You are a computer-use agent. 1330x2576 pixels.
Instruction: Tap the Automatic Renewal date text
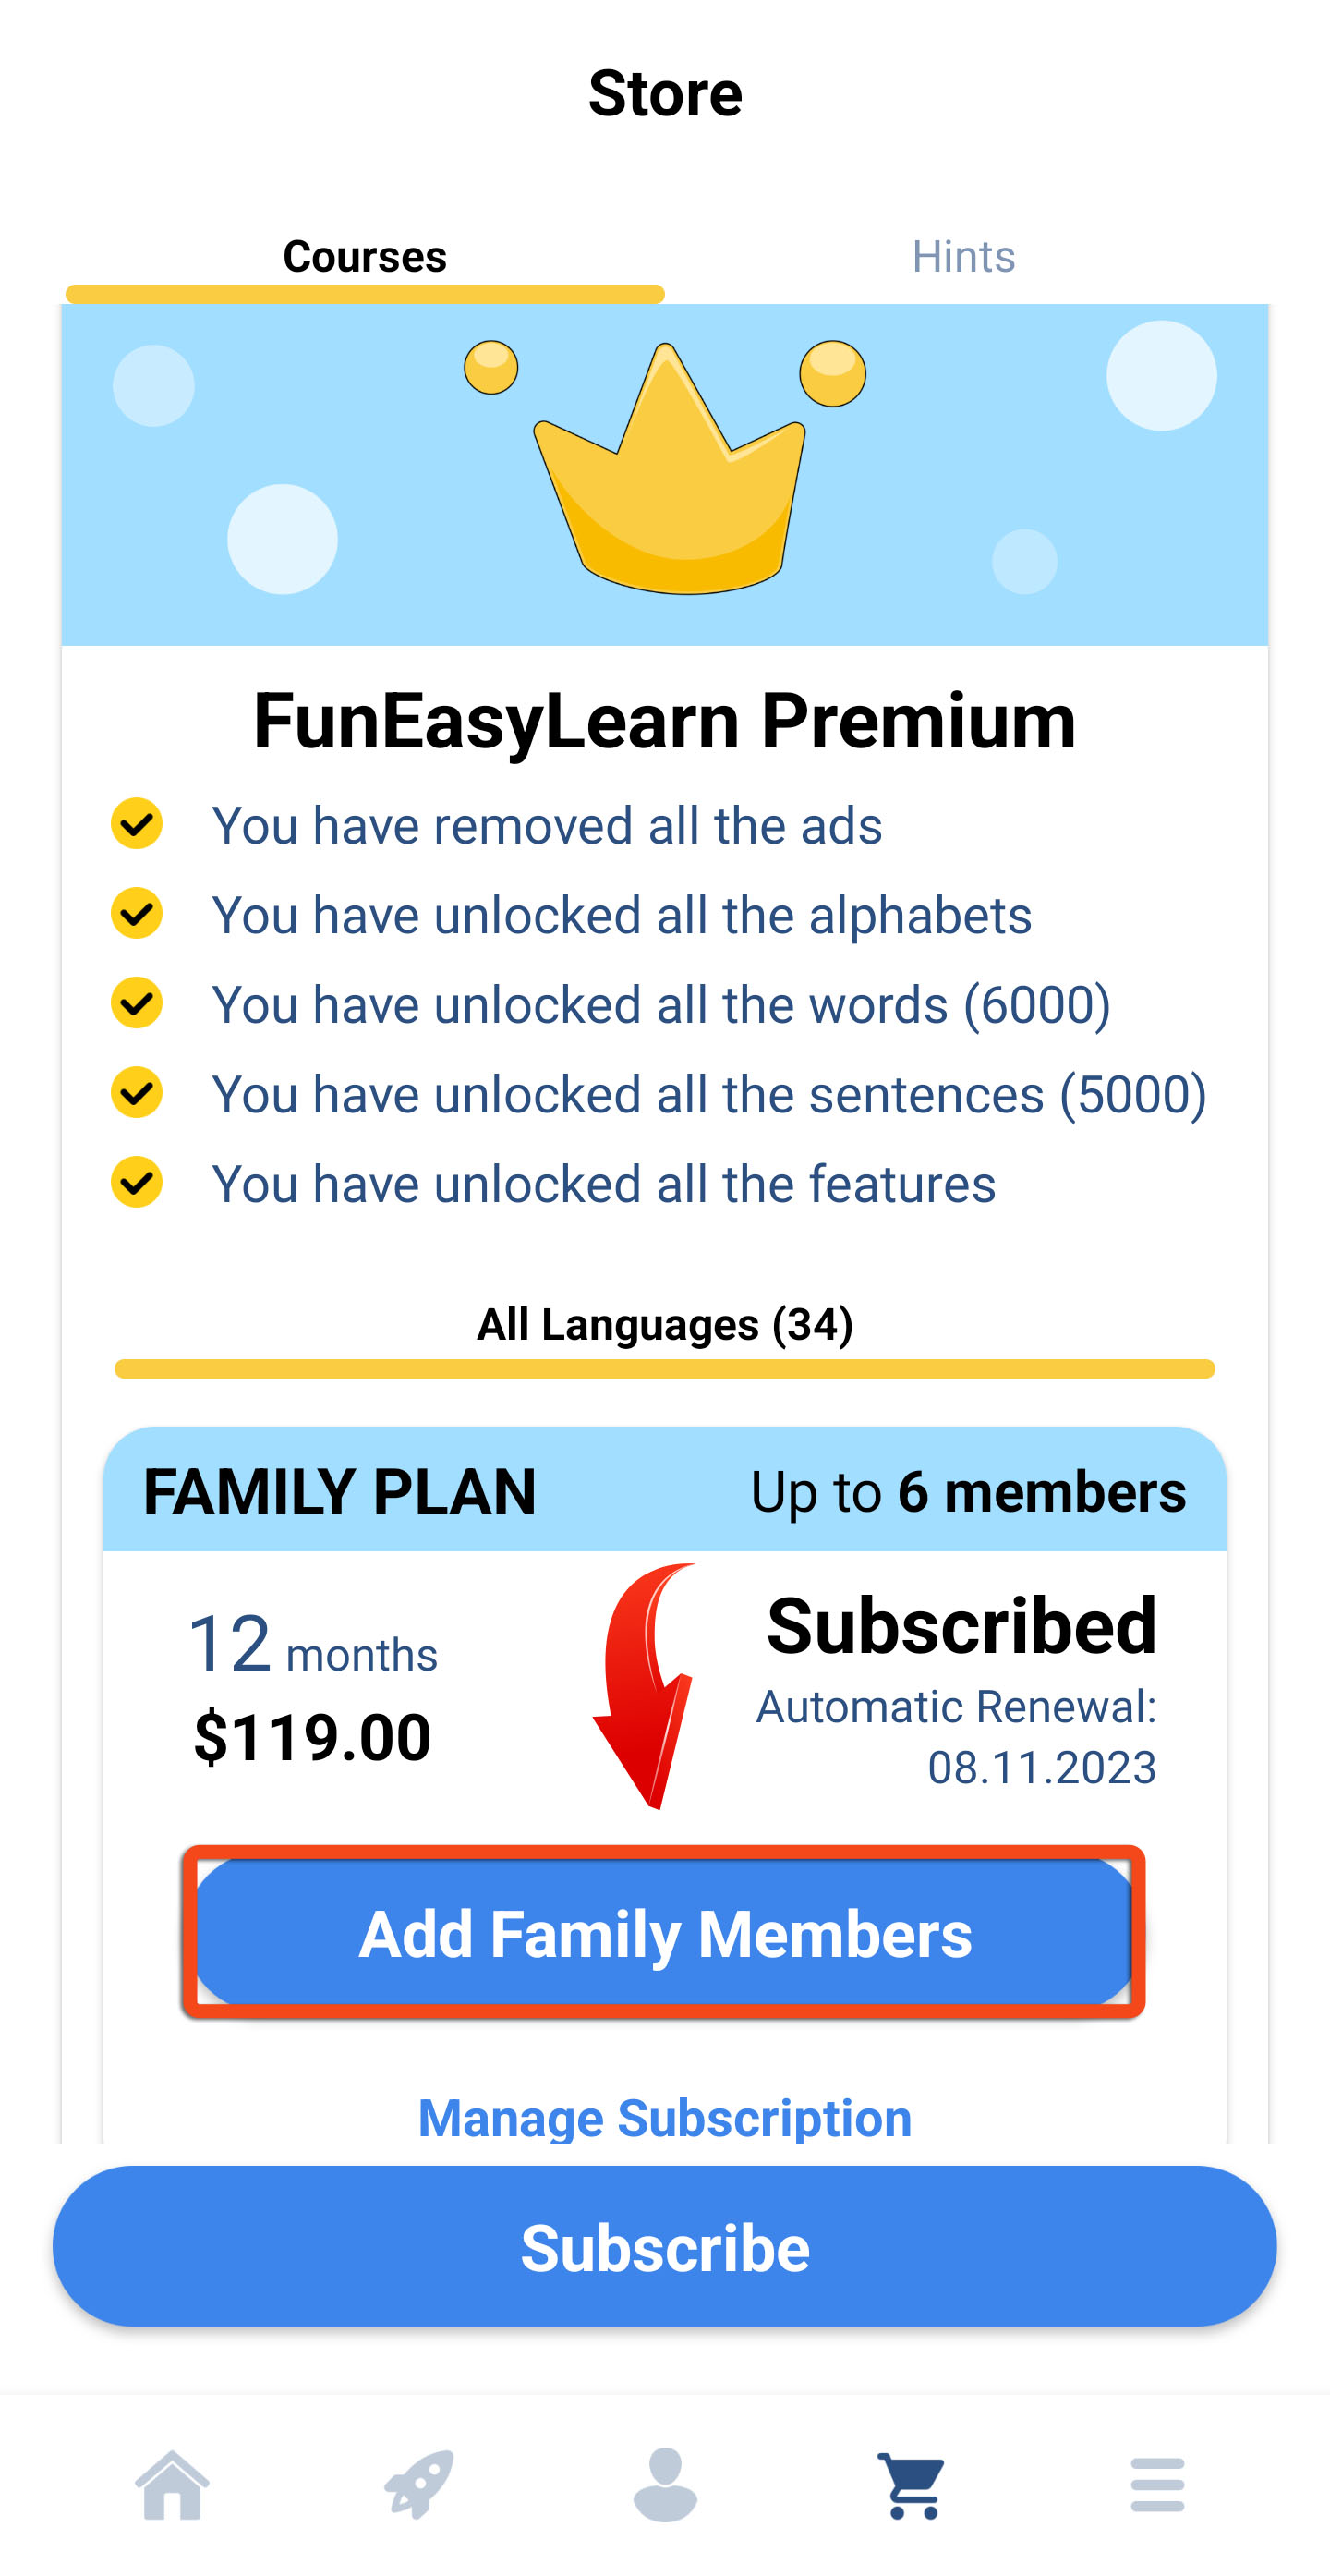point(956,1736)
